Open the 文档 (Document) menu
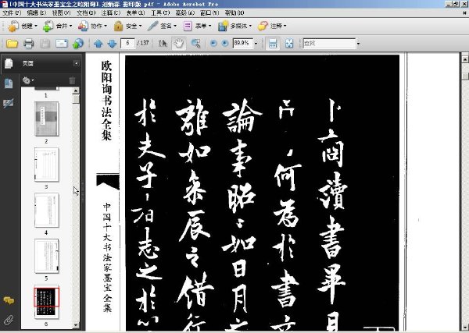Viewport: 469px width, 333px height. coord(86,12)
